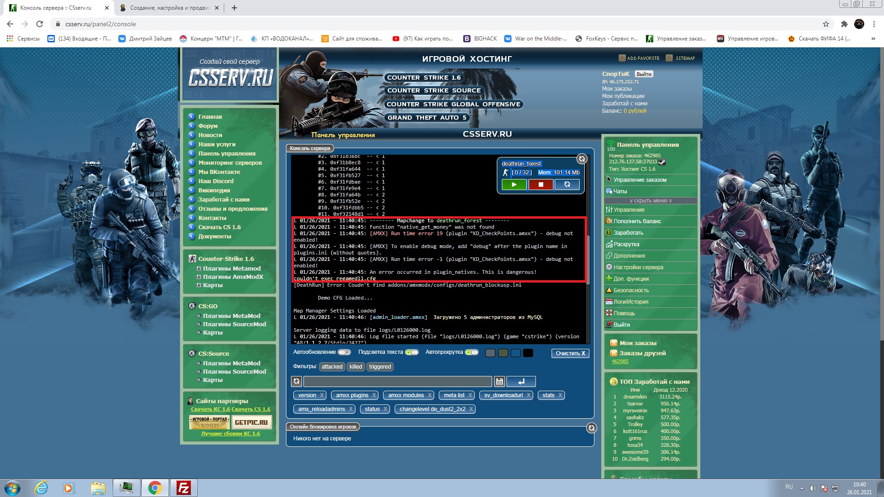This screenshot has width=884, height=497.
Task: Start the server with the green play button
Action: (x=514, y=185)
